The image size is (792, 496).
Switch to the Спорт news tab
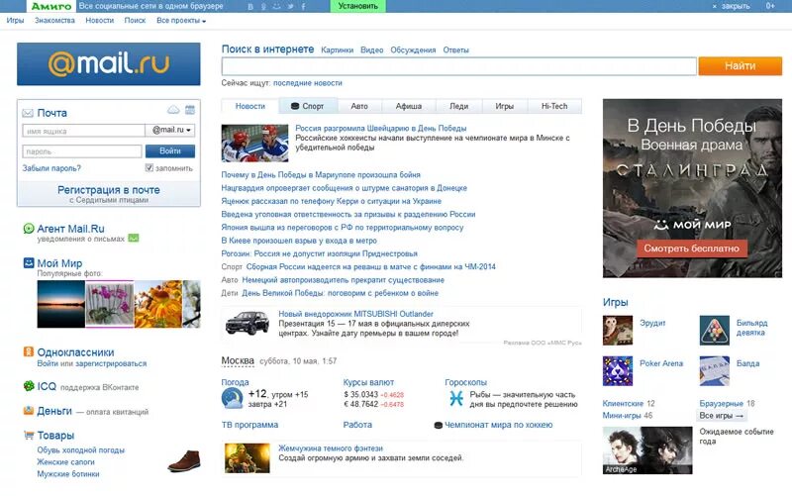pos(308,106)
